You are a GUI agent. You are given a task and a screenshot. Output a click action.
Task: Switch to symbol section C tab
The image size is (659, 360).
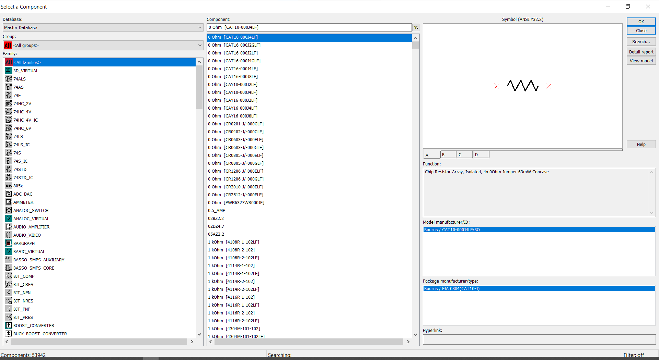[x=464, y=154]
